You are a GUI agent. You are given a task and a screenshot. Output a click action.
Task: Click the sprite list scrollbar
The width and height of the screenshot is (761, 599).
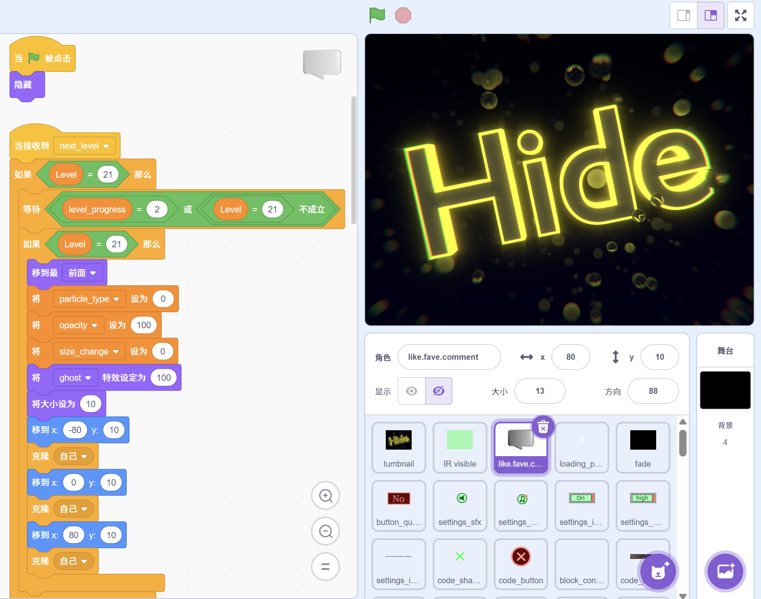(683, 443)
